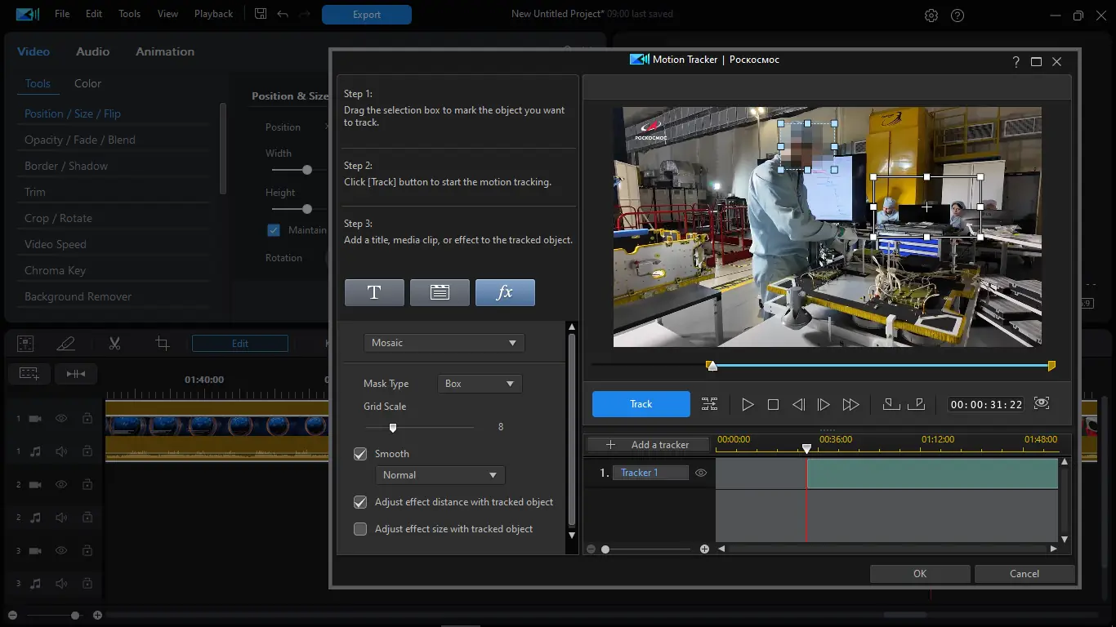Switch to the Animation tab

click(165, 51)
